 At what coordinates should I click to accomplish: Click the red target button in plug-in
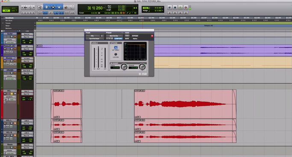(152, 36)
